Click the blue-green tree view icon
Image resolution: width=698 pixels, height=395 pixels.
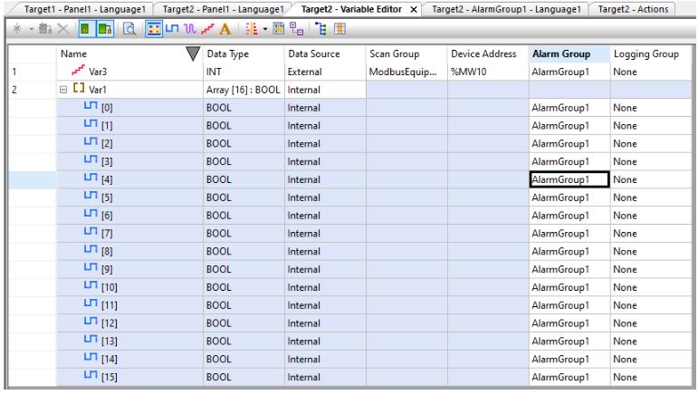(320, 29)
